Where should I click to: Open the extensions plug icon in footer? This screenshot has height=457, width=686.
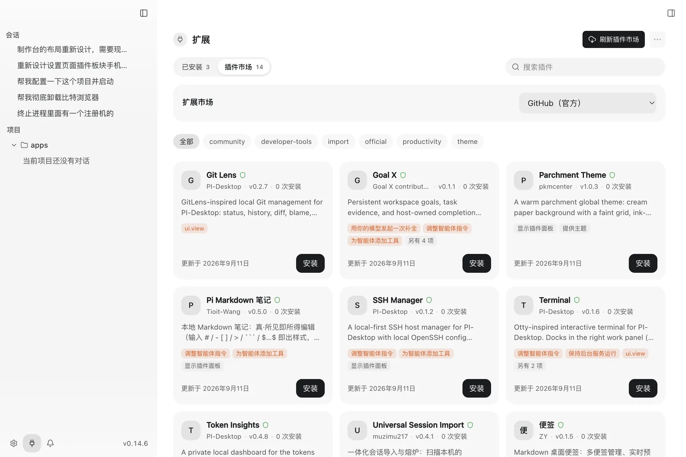tap(32, 443)
